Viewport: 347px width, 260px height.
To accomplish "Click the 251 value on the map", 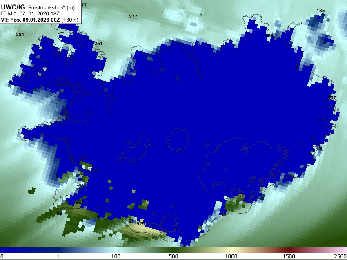I will click(x=98, y=44).
